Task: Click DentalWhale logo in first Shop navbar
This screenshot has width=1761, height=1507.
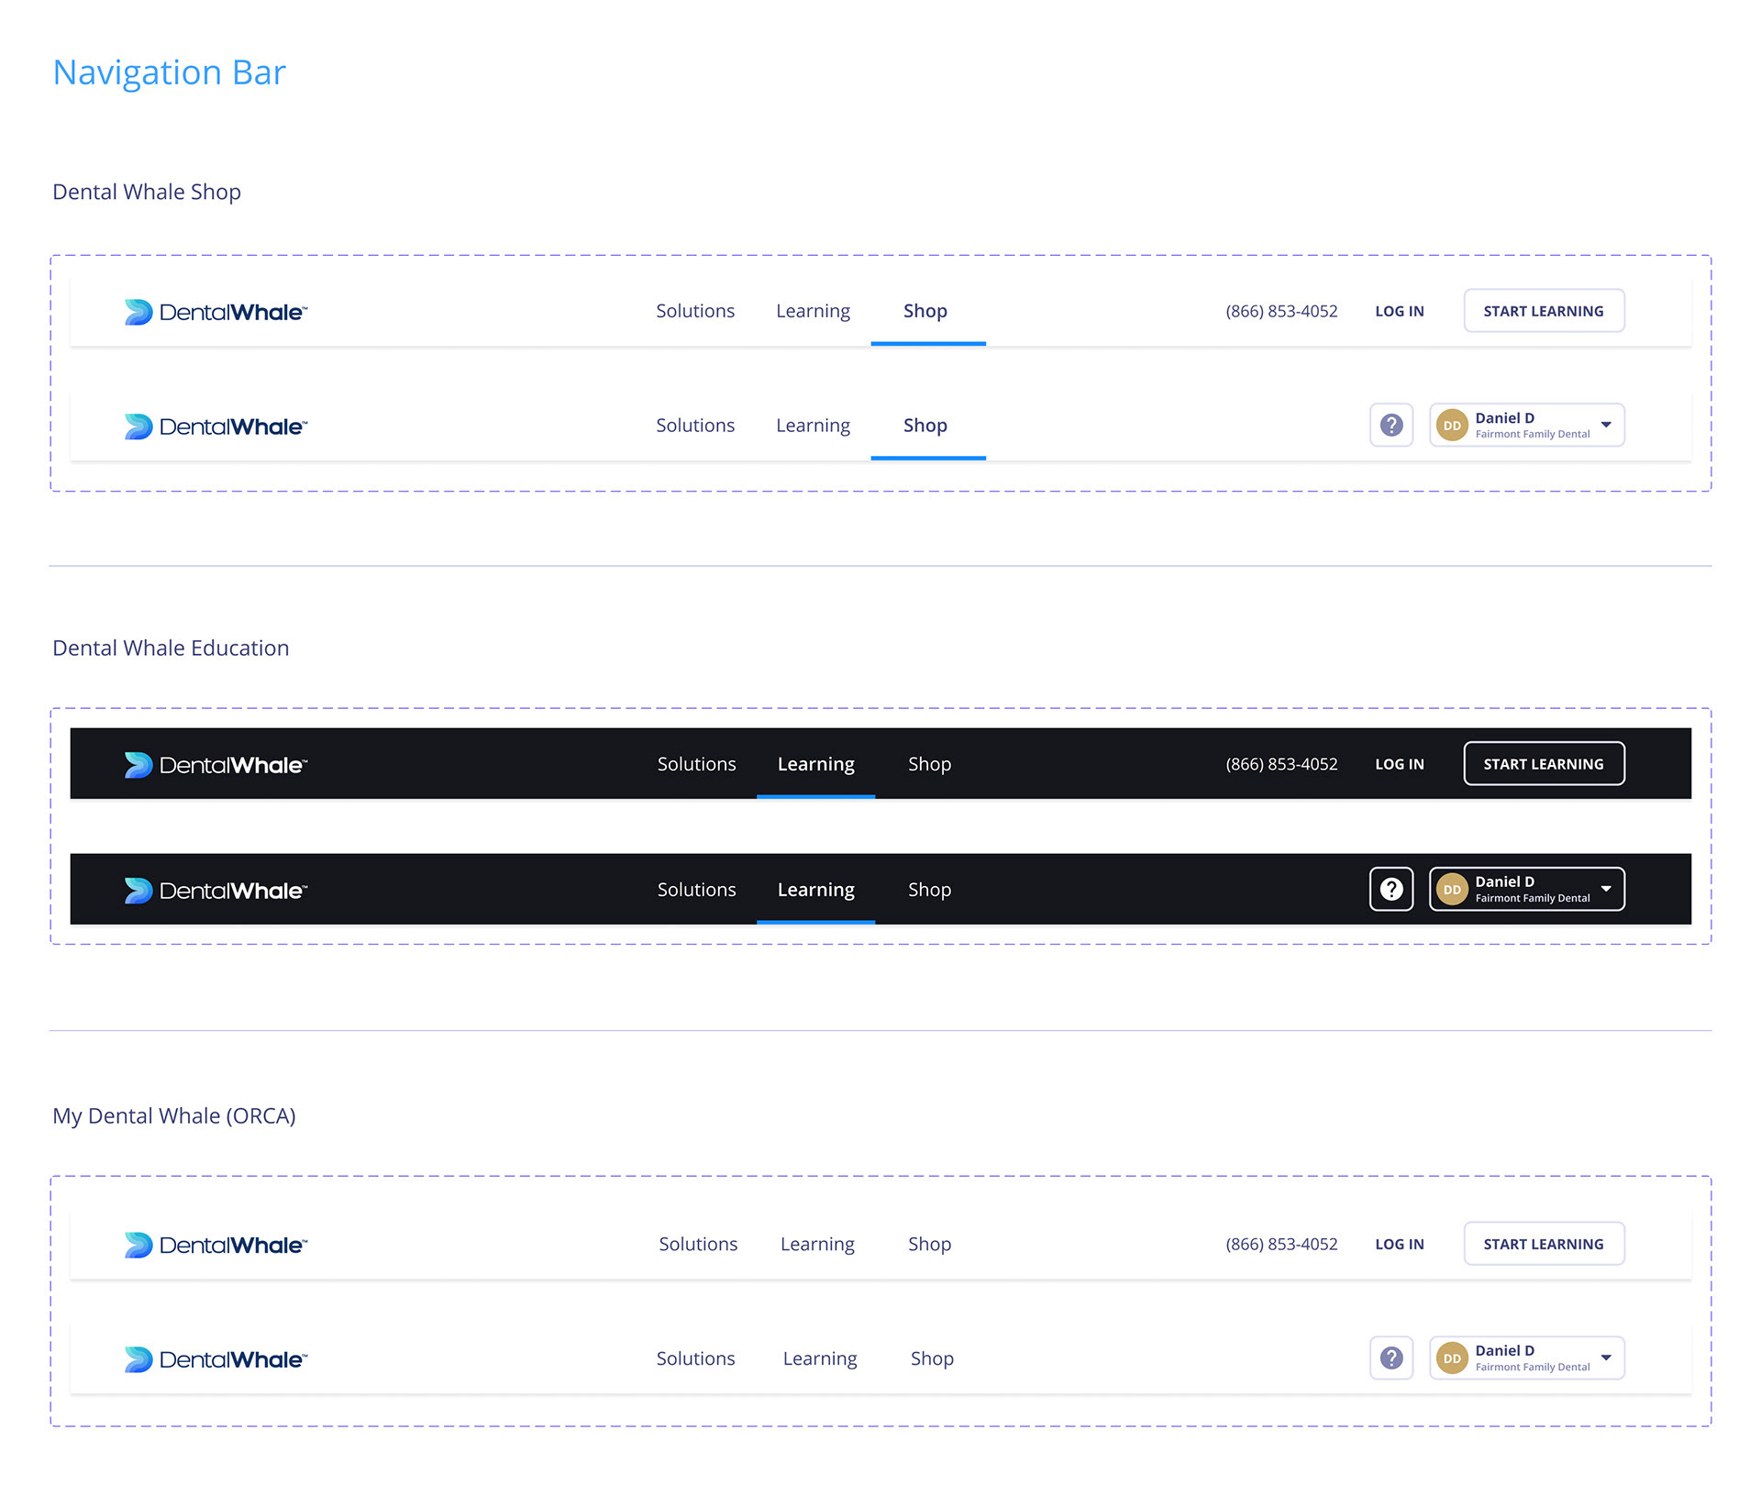Action: [x=216, y=312]
